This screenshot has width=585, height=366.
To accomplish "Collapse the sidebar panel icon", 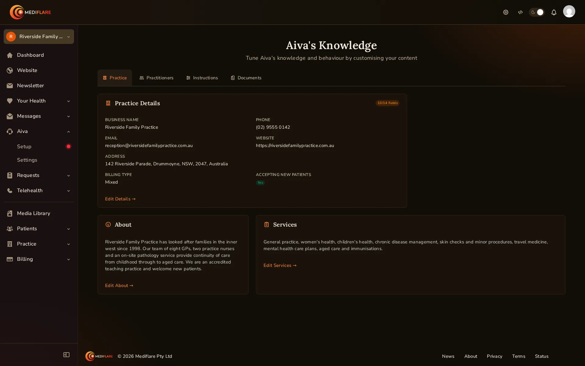I will pos(66,355).
